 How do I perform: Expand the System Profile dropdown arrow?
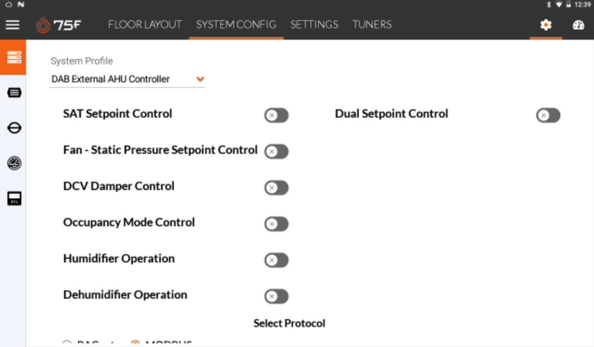[x=200, y=79]
